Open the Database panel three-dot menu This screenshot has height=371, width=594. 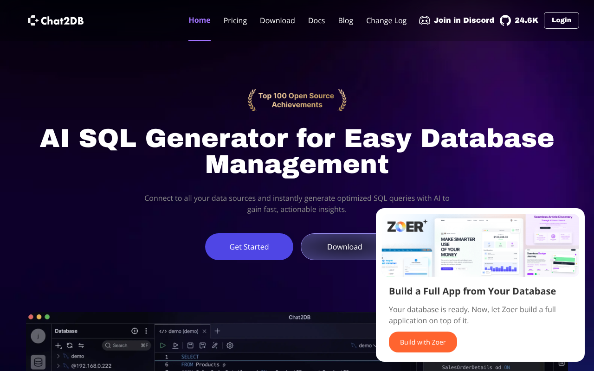pos(146,331)
